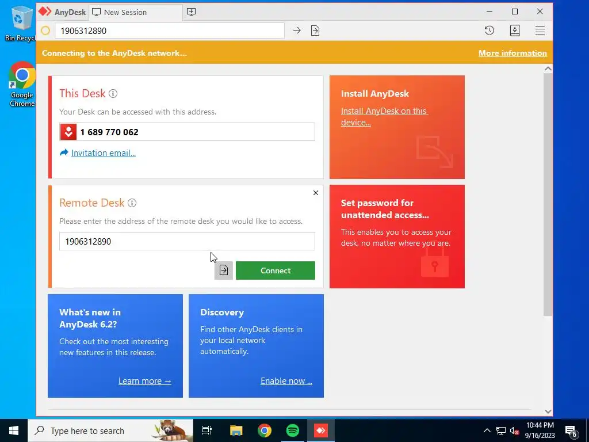Click the vertical scrollbar thumb
Image resolution: width=589 pixels, height=442 pixels.
point(548,195)
